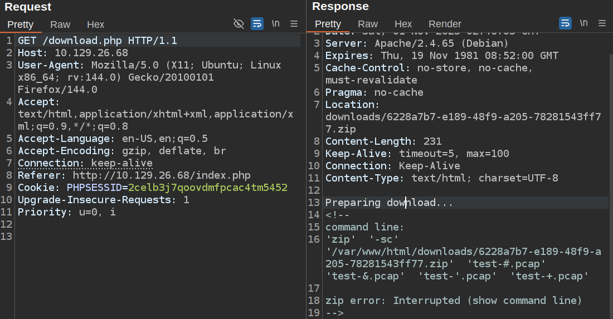Viewport: 613px width, 319px height.
Task: Open the Request panel options menu
Action: [294, 23]
